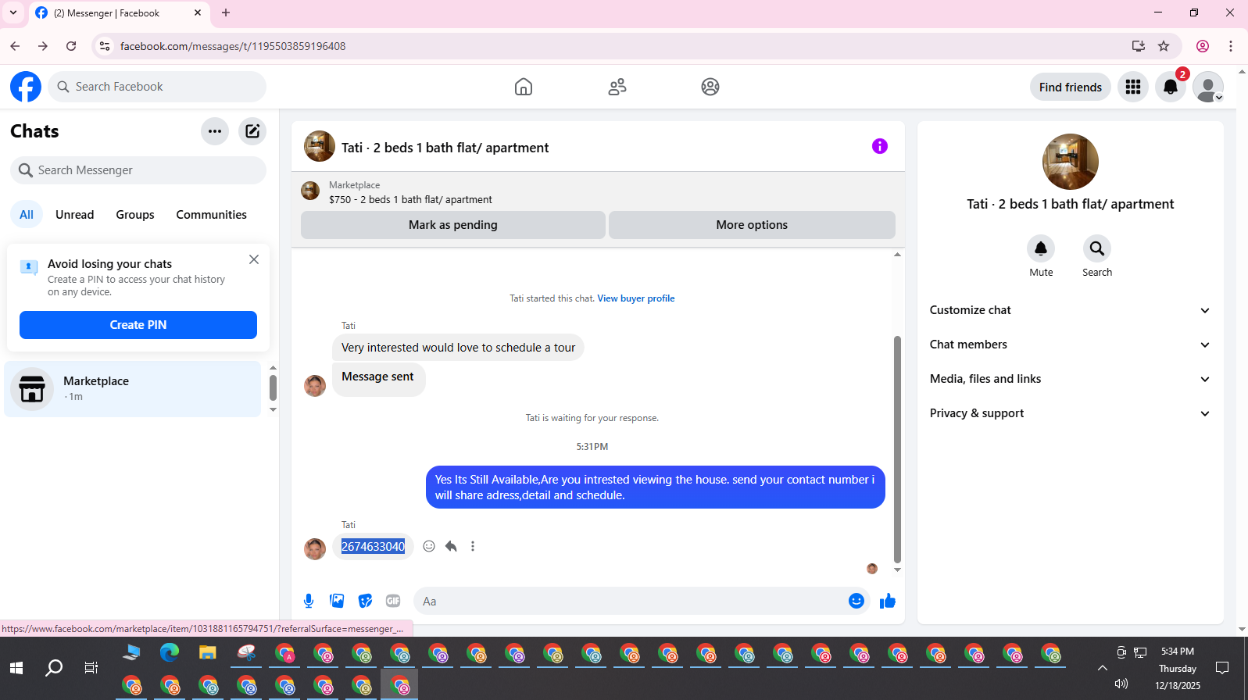Viewport: 1248px width, 700px height.
Task: Open more options for the 2674633040 message
Action: point(473,546)
